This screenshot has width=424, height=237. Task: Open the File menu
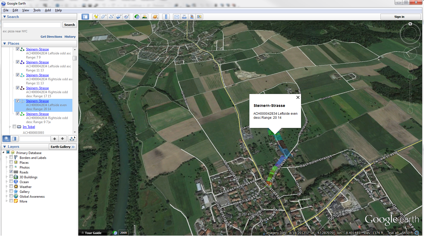click(6, 10)
